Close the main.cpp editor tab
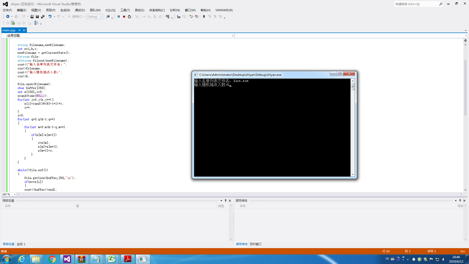 (24, 30)
